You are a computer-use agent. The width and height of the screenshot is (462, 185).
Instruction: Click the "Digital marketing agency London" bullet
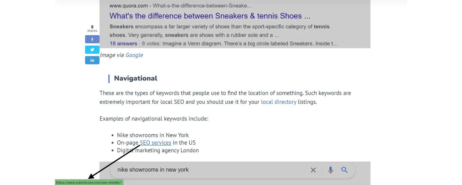(158, 150)
